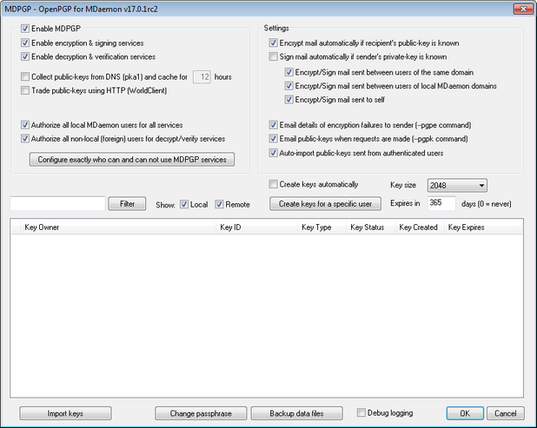Sort by Key Created column header
The width and height of the screenshot is (537, 428).
pos(419,227)
